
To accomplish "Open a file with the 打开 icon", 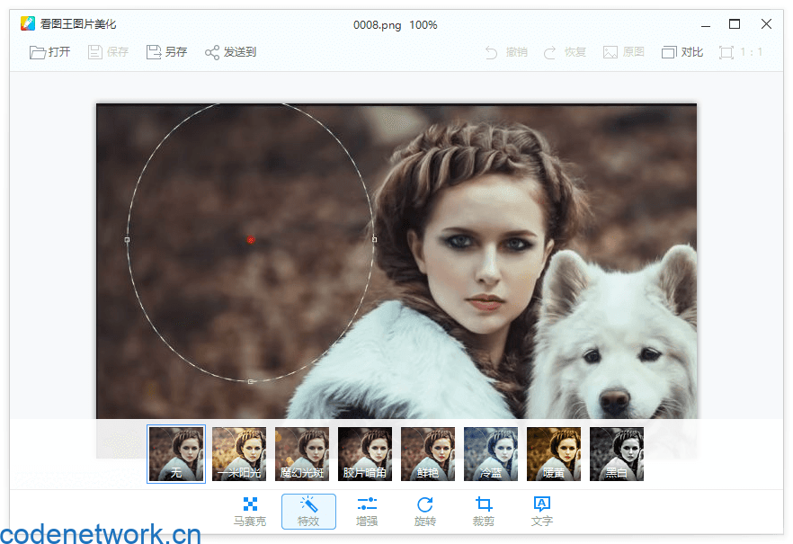I will 49,51.
